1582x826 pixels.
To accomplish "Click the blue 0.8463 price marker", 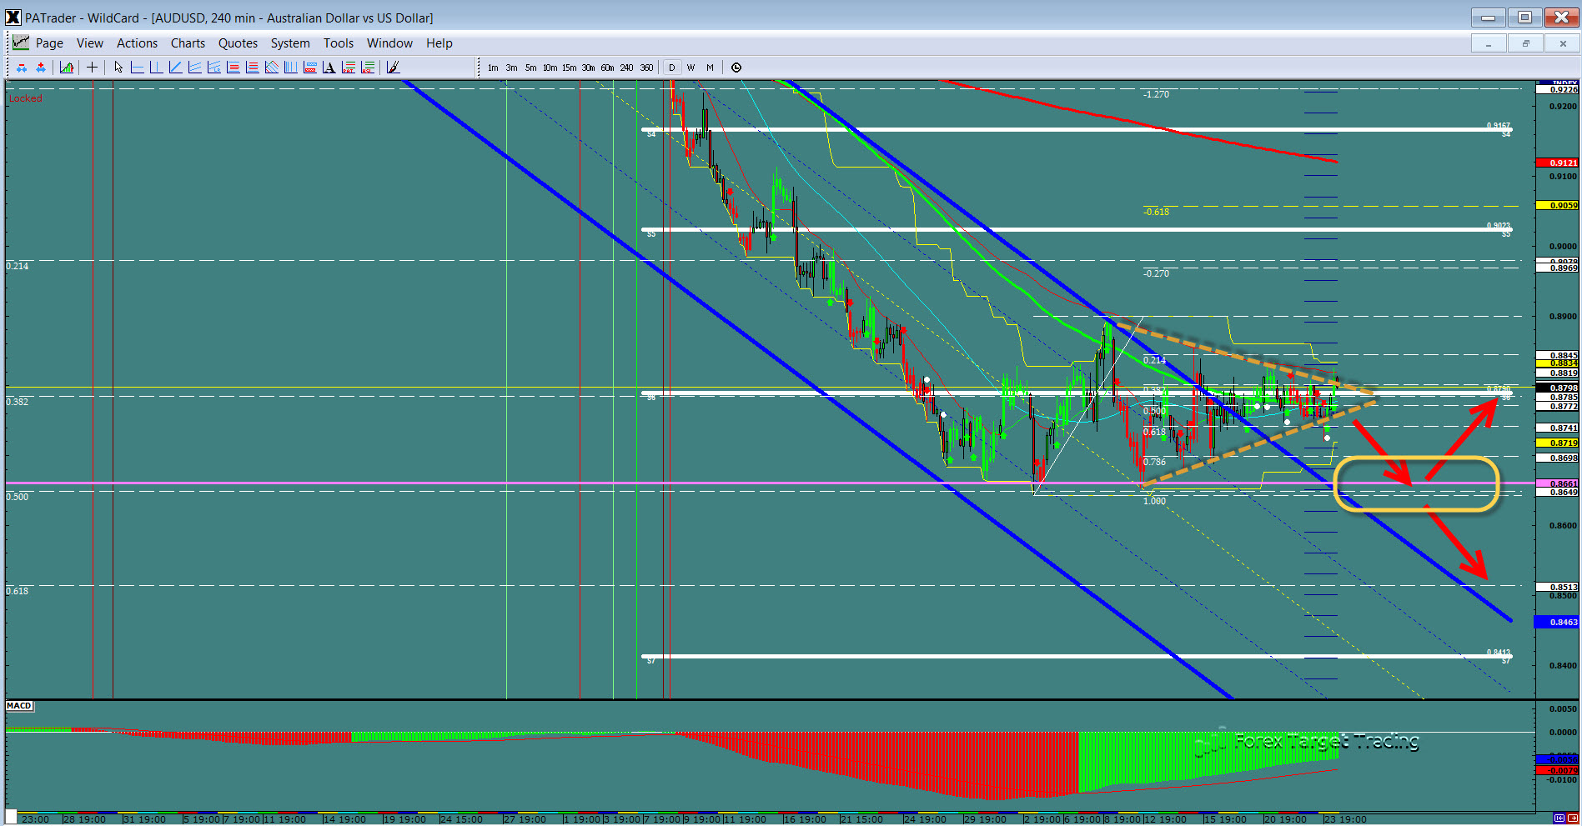I will point(1557,622).
